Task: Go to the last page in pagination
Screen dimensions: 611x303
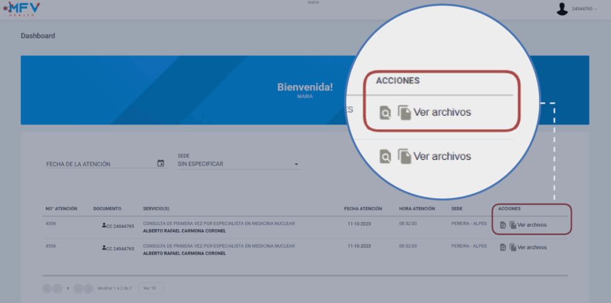Action: [x=88, y=288]
